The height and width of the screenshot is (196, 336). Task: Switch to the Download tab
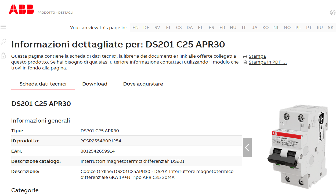95,84
